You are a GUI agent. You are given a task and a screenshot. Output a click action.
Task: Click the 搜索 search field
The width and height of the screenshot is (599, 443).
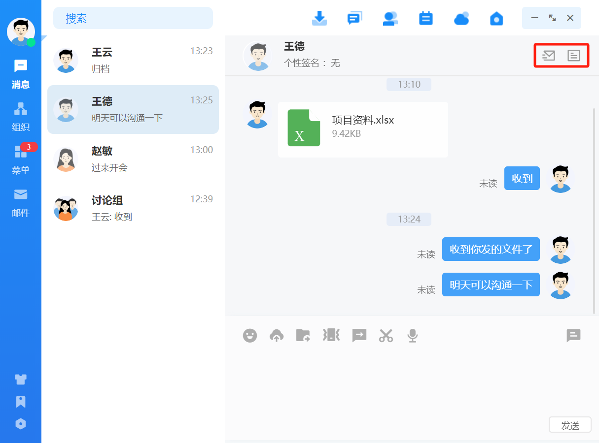pyautogui.click(x=133, y=18)
